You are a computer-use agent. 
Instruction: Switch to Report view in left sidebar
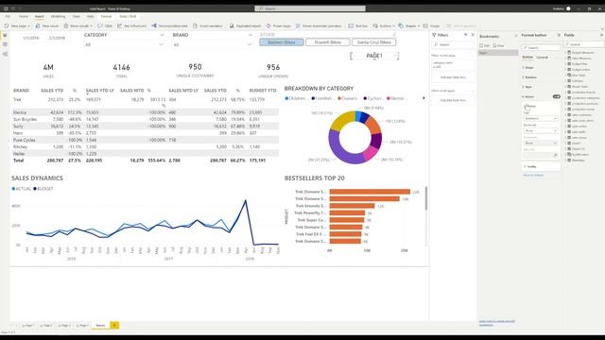tap(5, 35)
